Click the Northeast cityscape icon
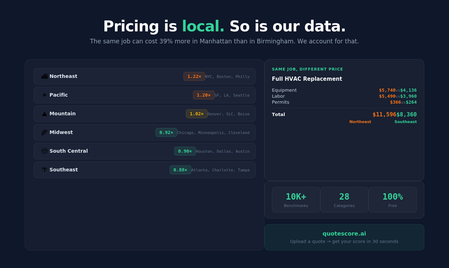Image resolution: width=449 pixels, height=268 pixels. coord(45,76)
